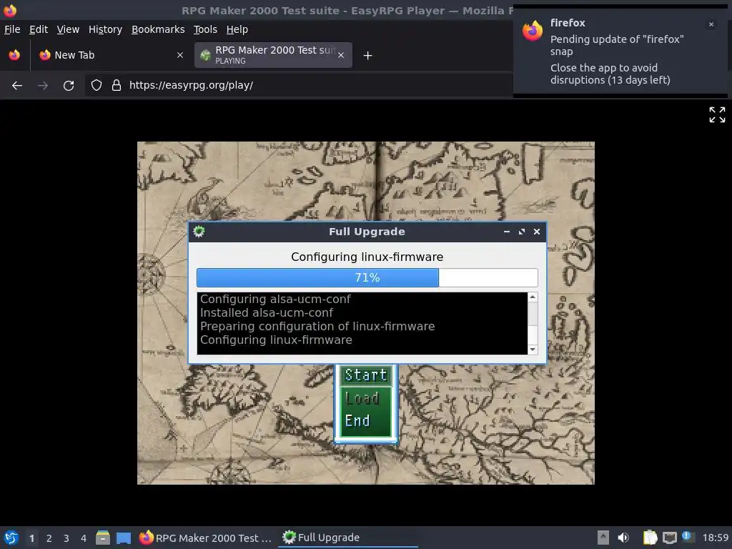
Task: Close the Full Upgrade dialog
Action: tap(537, 232)
